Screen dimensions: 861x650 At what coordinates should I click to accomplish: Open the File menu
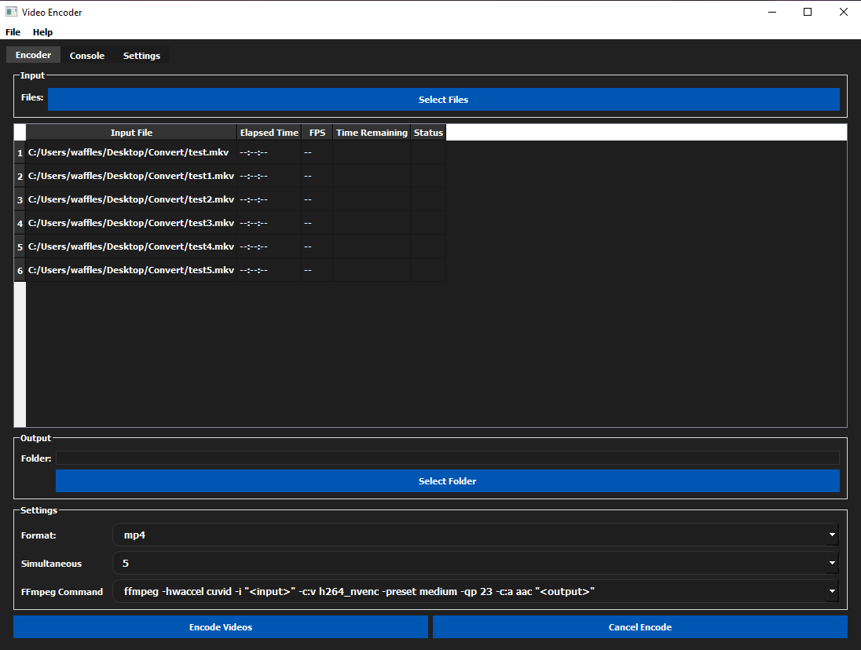coord(13,32)
